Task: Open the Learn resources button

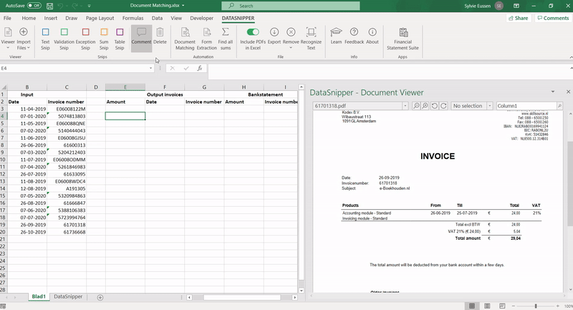Action: pyautogui.click(x=336, y=35)
